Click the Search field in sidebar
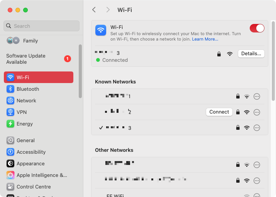 (x=41, y=26)
